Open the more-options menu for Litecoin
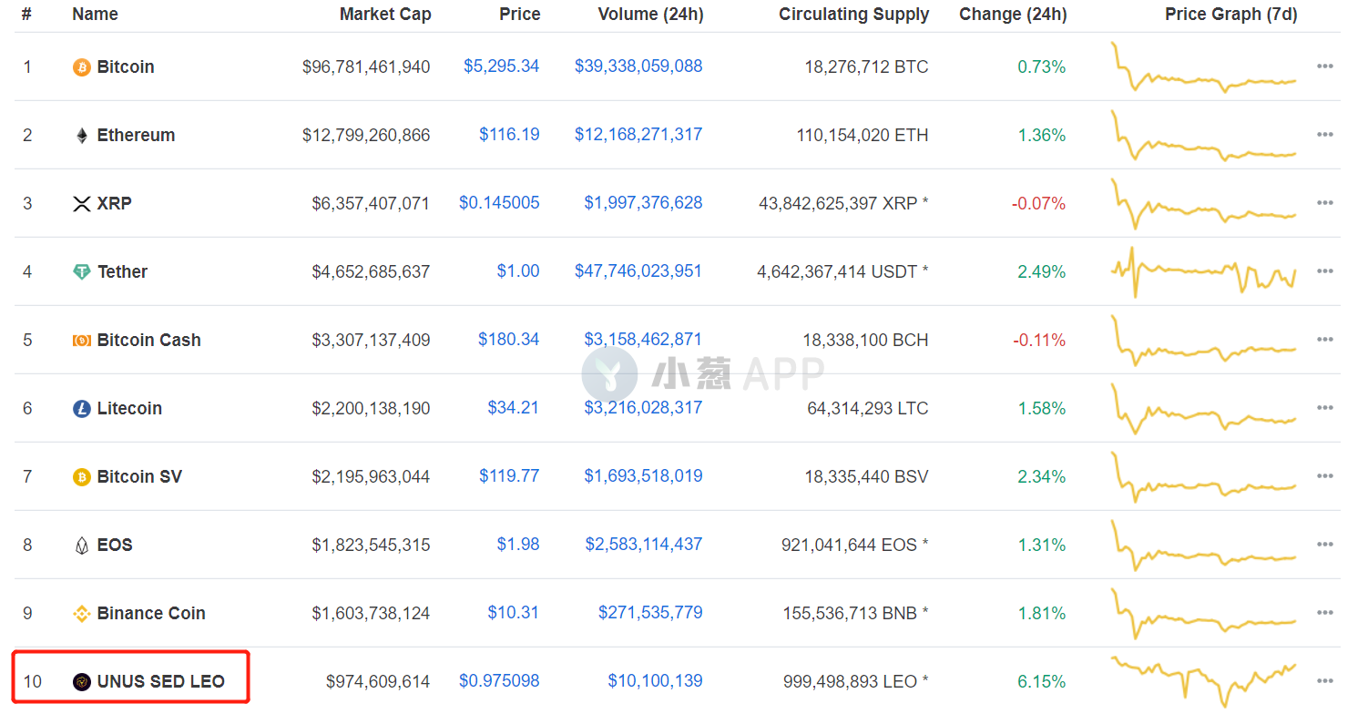Screen dimensions: 1368x714 [x=1324, y=408]
